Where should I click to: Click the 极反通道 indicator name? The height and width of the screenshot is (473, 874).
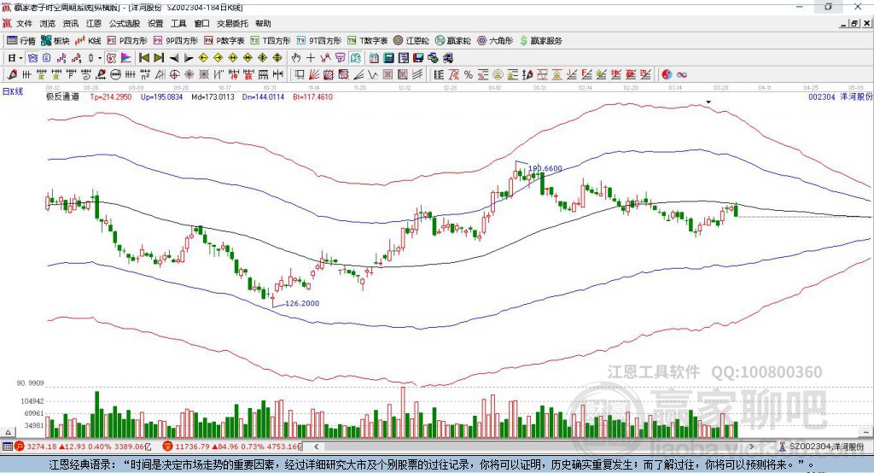(x=62, y=97)
